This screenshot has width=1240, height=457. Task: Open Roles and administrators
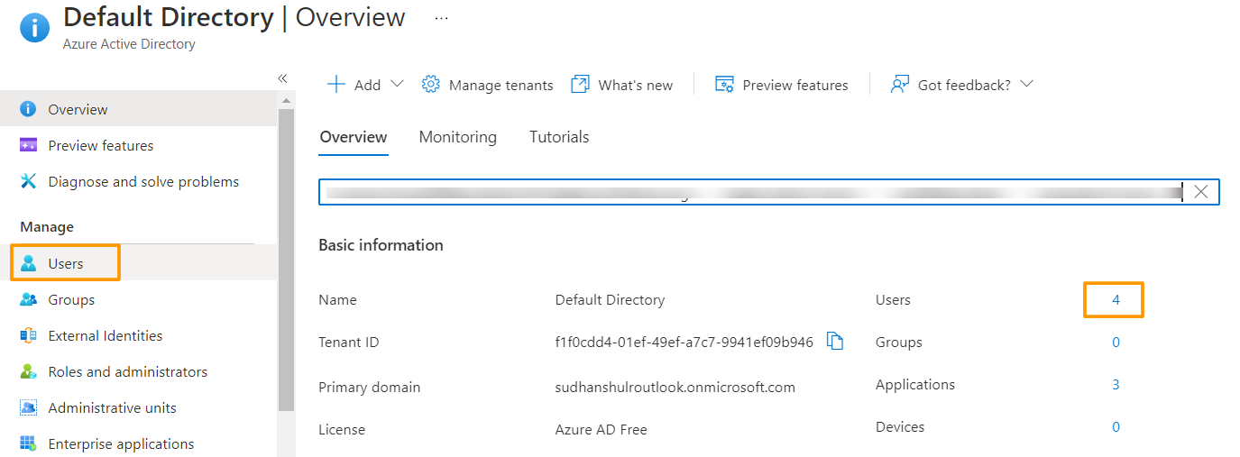click(x=139, y=371)
